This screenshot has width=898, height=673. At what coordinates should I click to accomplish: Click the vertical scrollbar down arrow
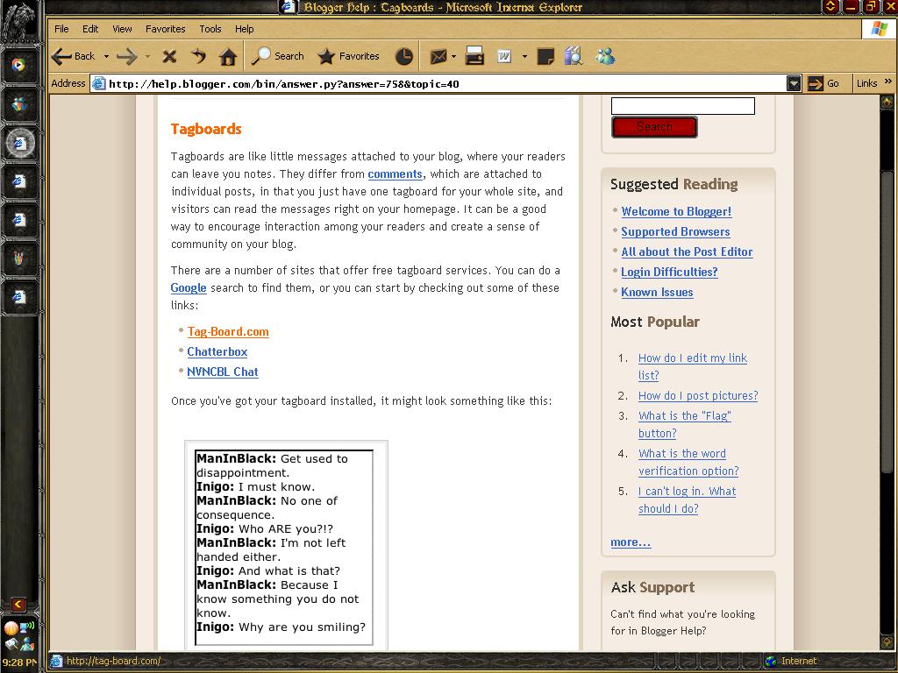click(887, 641)
